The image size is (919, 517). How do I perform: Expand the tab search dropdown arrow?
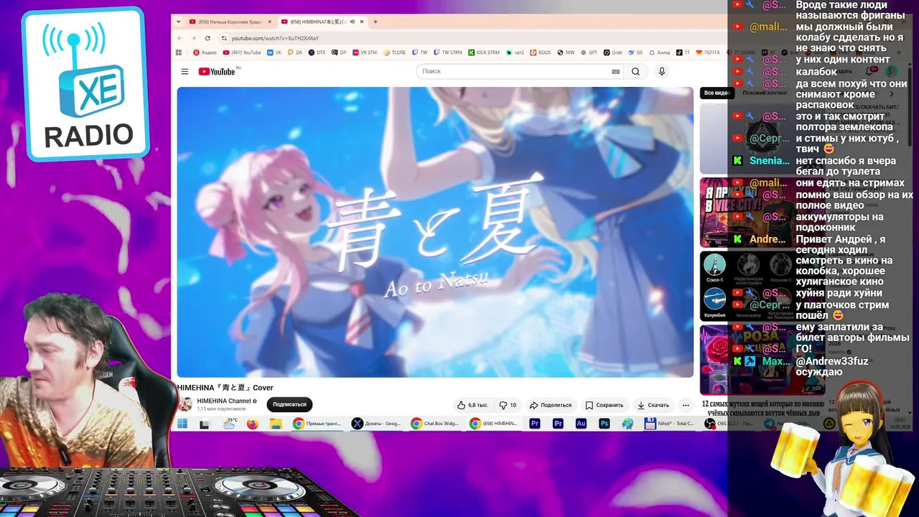tap(178, 22)
